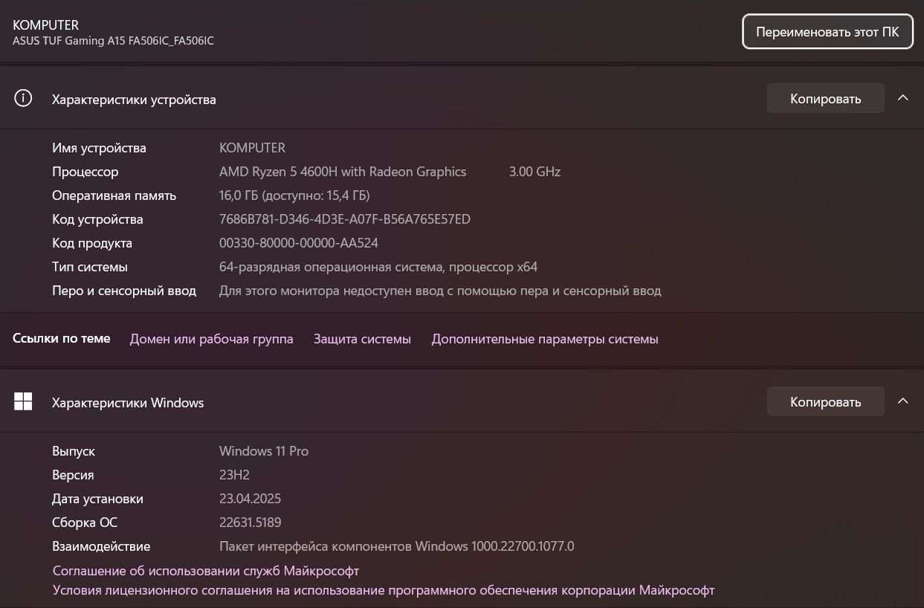Click the info icon beside Характеристики устройства
Image resolution: width=924 pixels, height=608 pixels.
click(x=23, y=99)
